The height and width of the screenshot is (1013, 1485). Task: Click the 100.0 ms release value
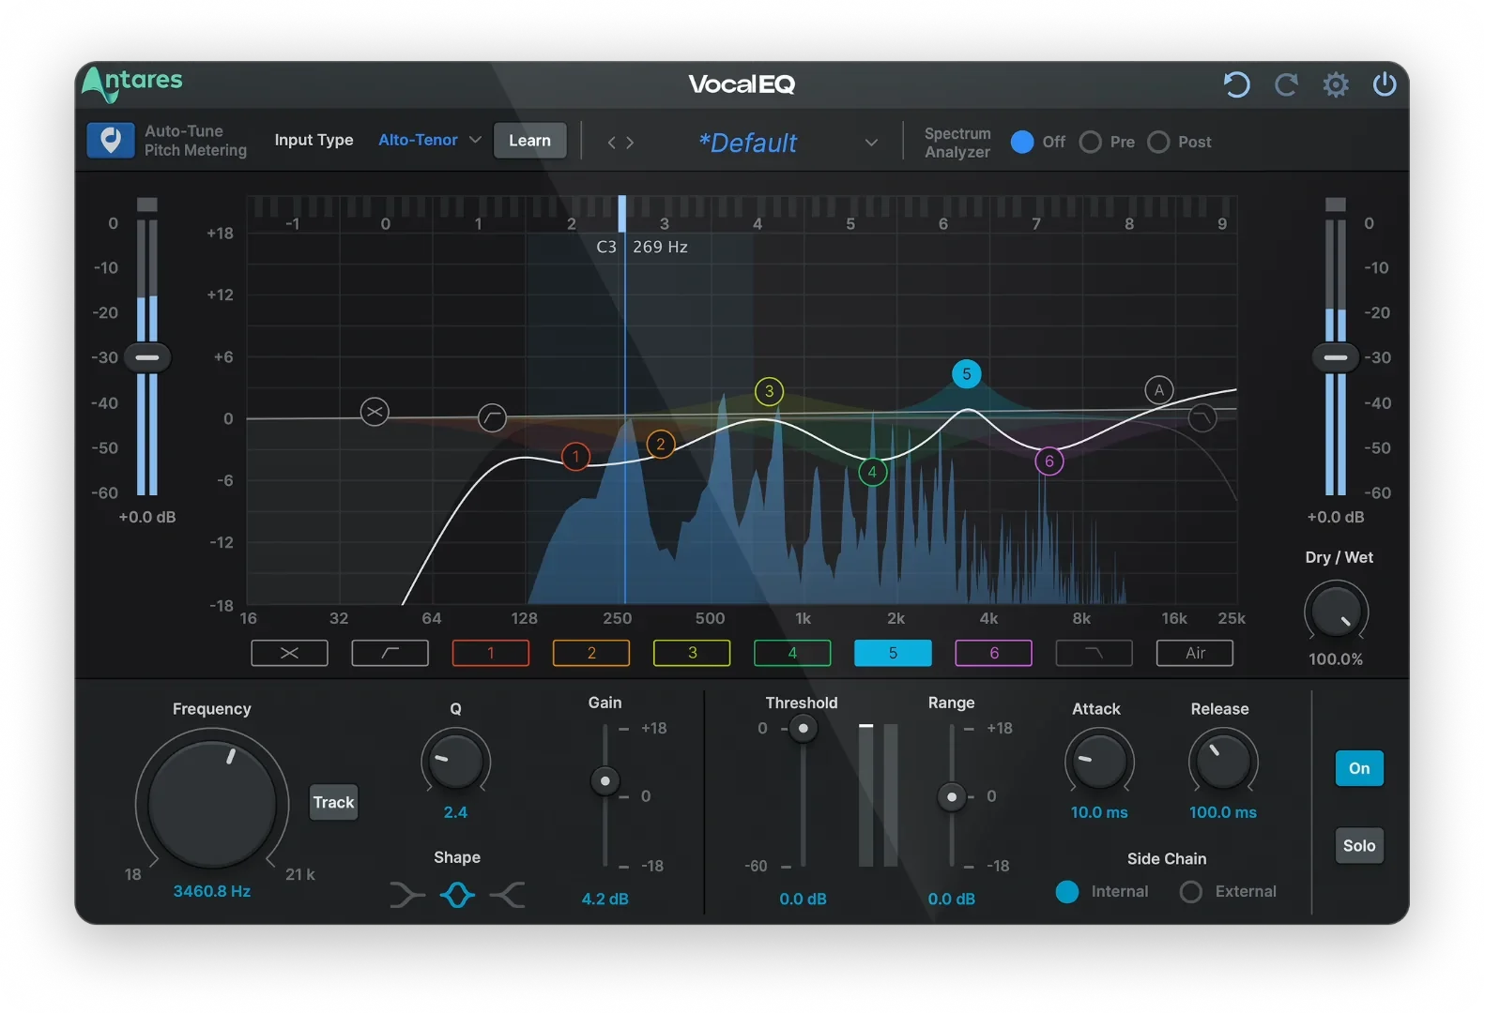(1223, 812)
